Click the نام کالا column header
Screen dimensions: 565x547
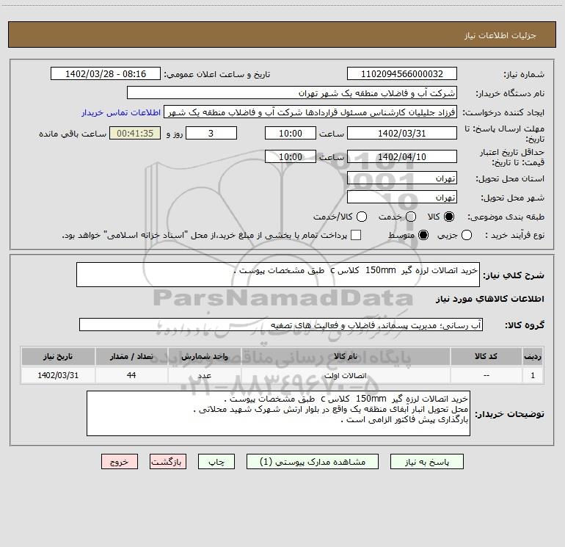pos(345,356)
